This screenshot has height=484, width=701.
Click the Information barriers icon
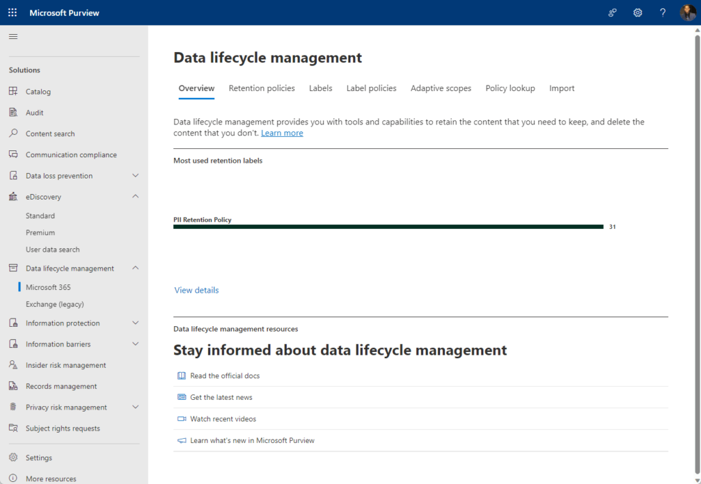[x=14, y=343]
